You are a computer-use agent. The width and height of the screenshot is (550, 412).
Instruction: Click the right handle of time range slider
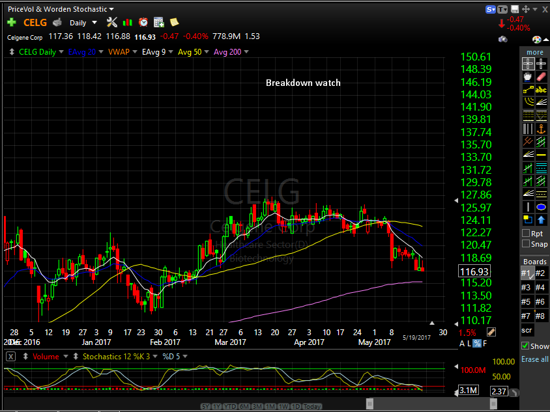(x=493, y=404)
